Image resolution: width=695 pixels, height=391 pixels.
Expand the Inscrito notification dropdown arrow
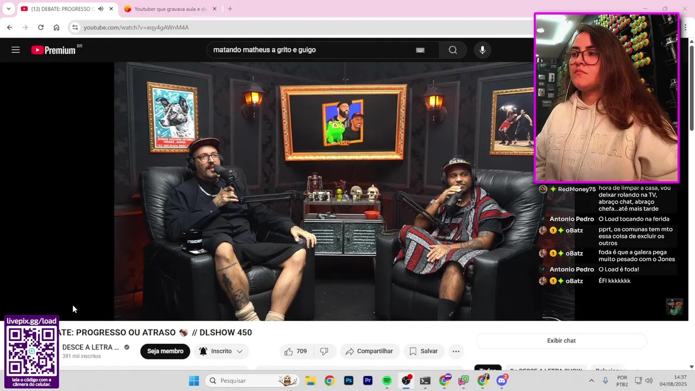point(239,351)
